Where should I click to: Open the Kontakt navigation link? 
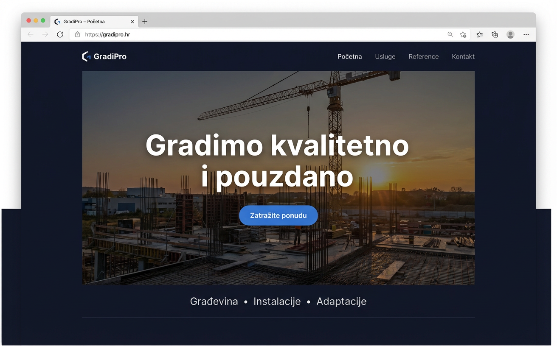tap(463, 56)
